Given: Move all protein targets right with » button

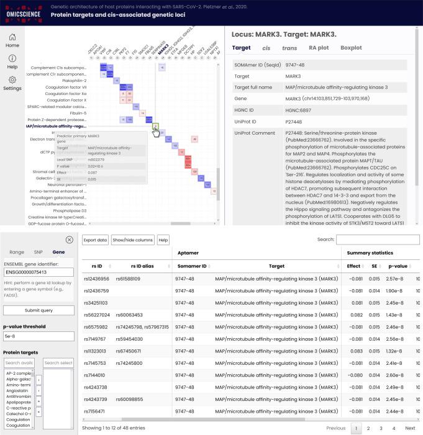Looking at the screenshot, I should [x=39, y=401].
